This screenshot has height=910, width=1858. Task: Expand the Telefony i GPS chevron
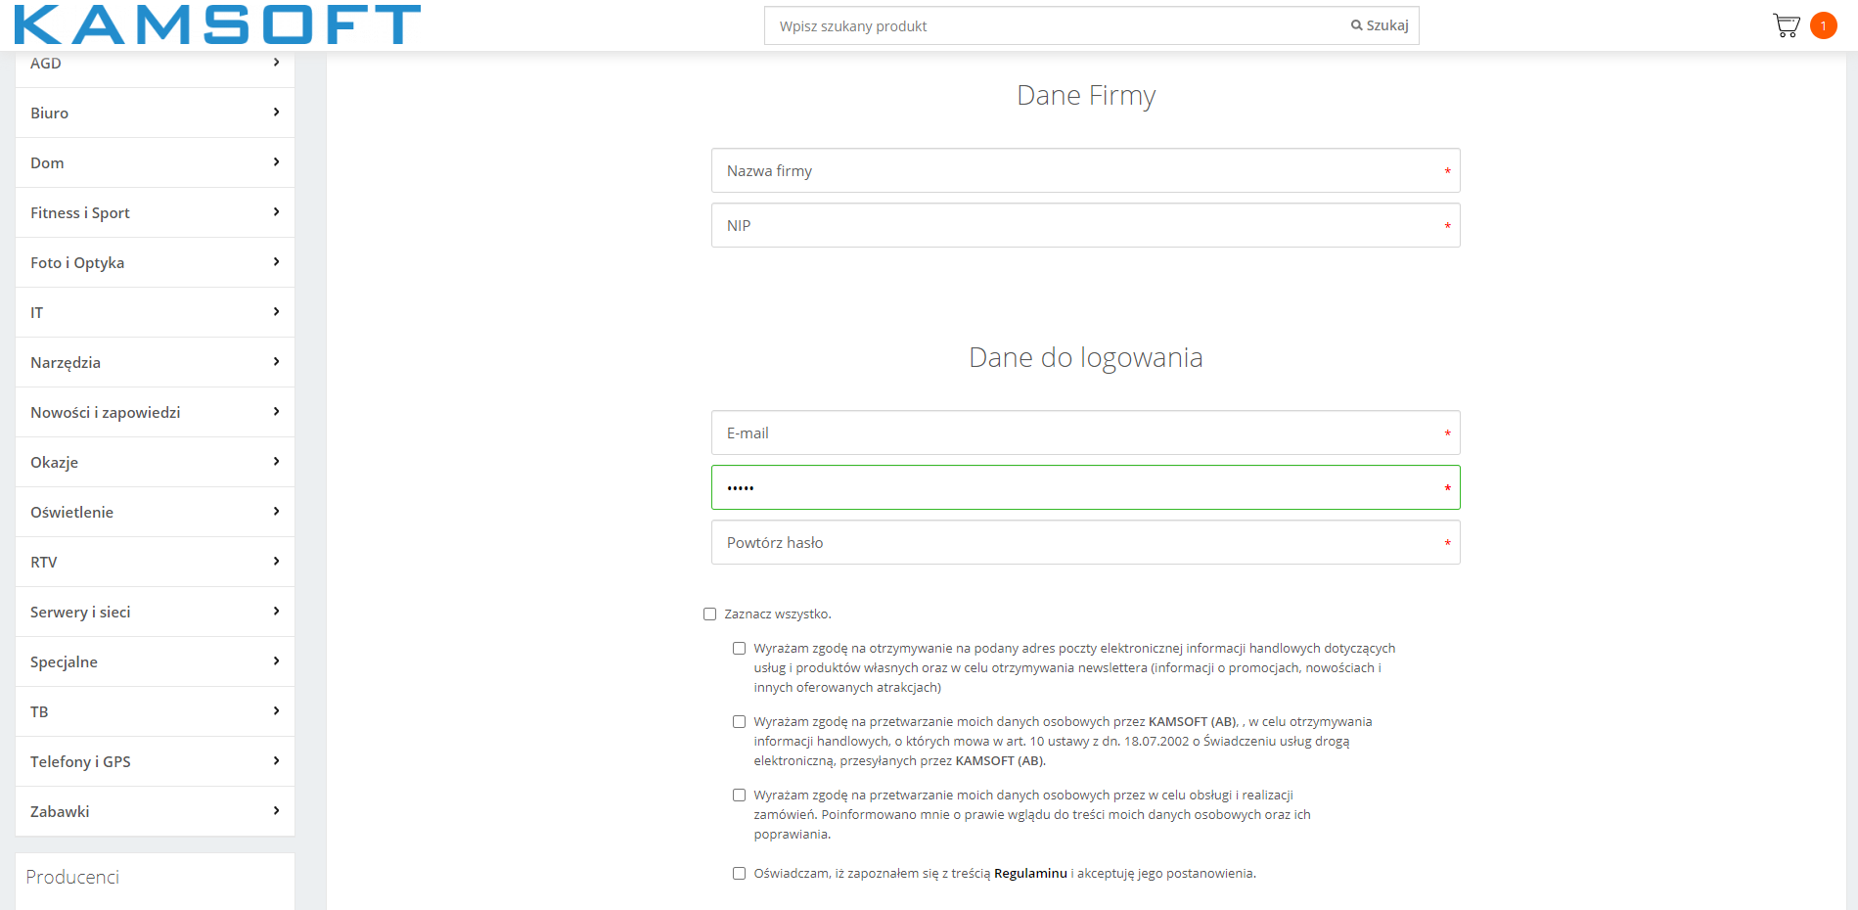[x=277, y=761]
